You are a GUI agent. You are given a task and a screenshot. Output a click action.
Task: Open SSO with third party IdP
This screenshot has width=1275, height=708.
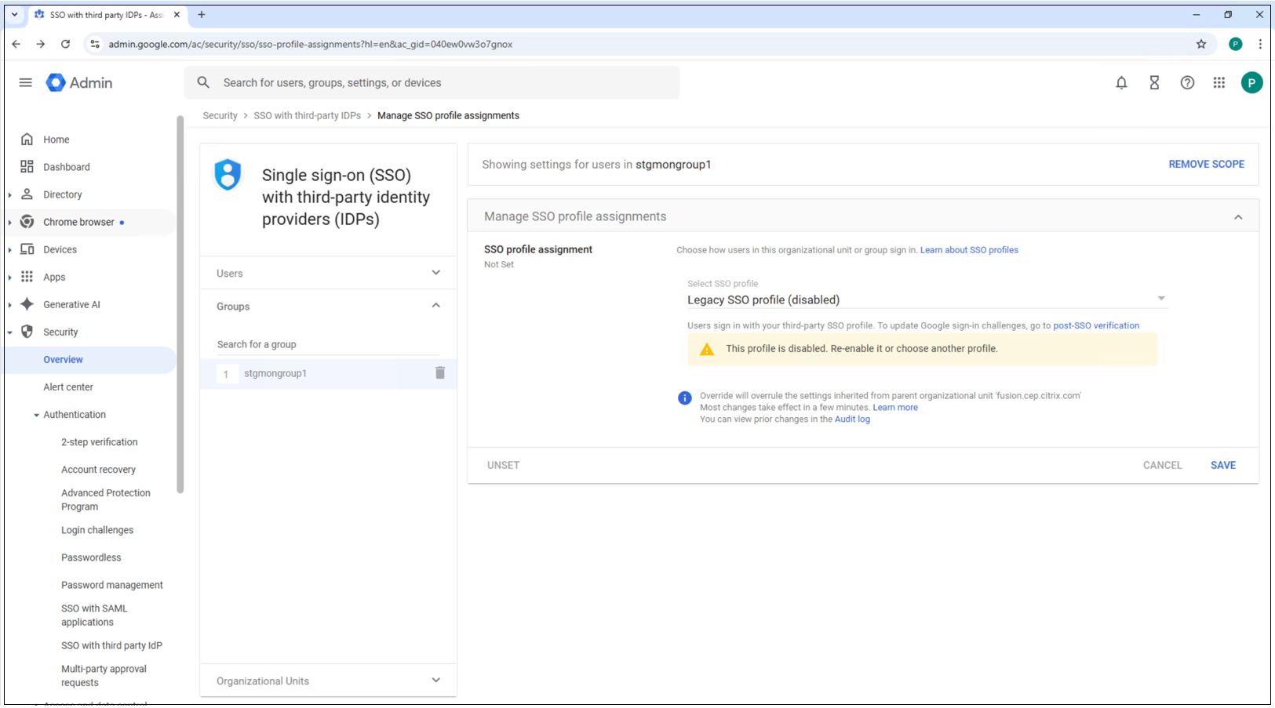(x=111, y=646)
